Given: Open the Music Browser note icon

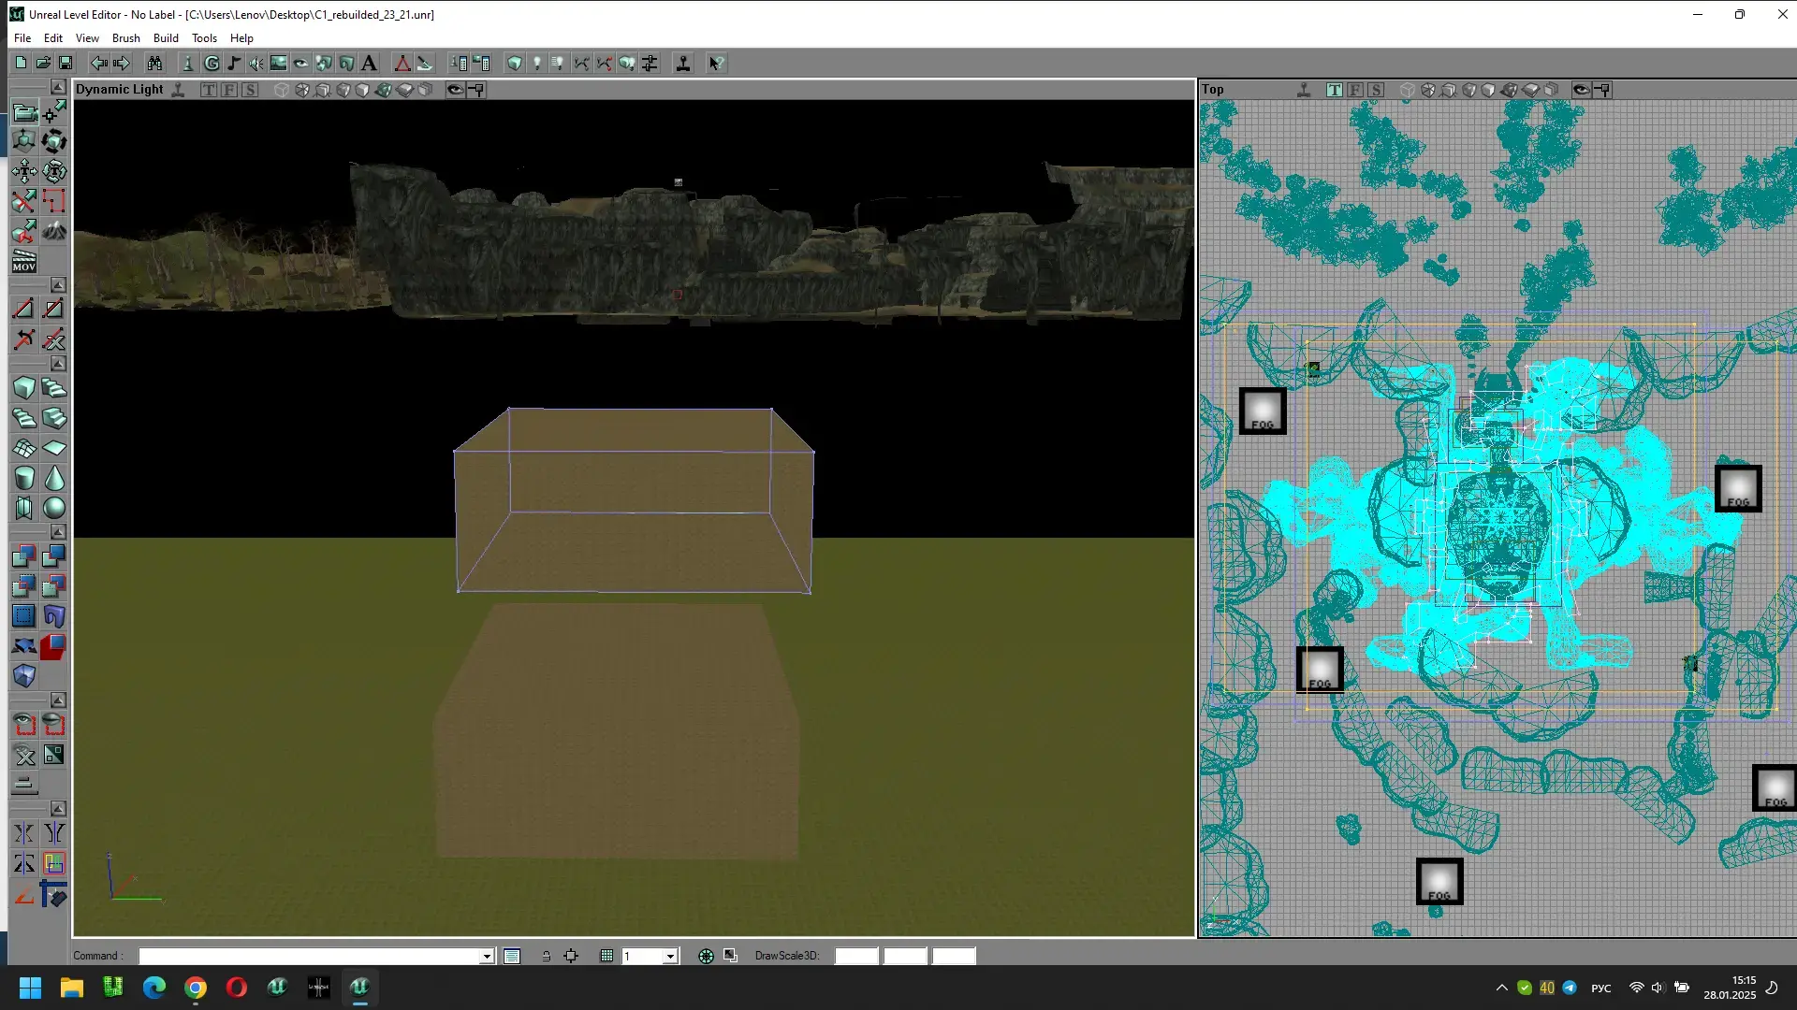Looking at the screenshot, I should pyautogui.click(x=234, y=63).
